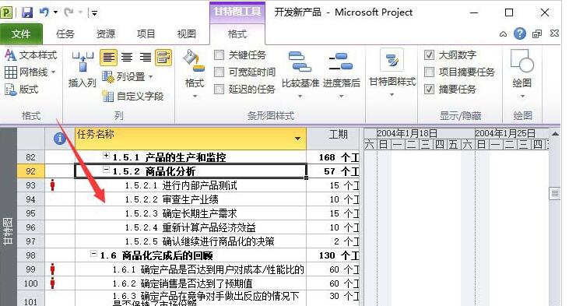Viewport: 576px width, 306px height.
Task: Select task 1.5.2.5 确认继续进行商品化的决策
Action: [x=199, y=241]
